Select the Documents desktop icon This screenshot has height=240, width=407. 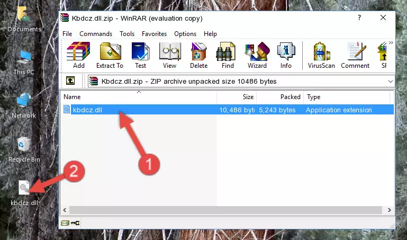point(24,20)
